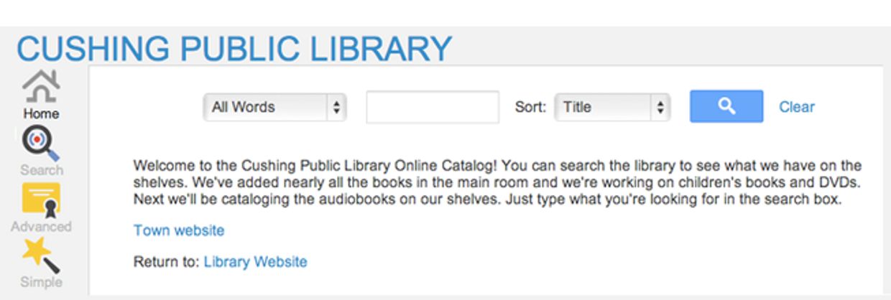Click the Cushing Public Library heading
The image size is (891, 300).
(234, 48)
